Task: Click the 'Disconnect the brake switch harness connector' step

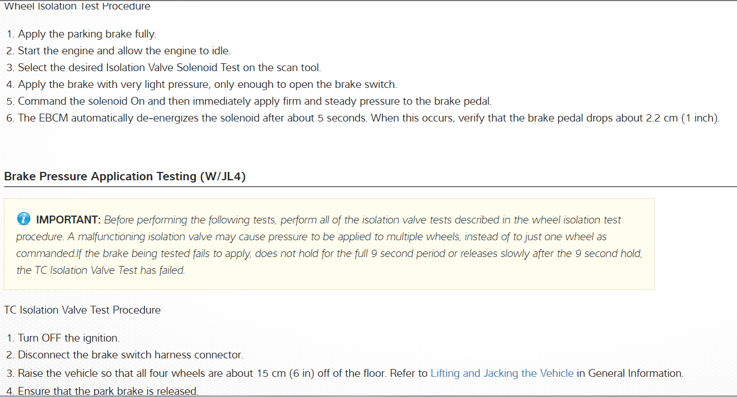Action: [130, 355]
